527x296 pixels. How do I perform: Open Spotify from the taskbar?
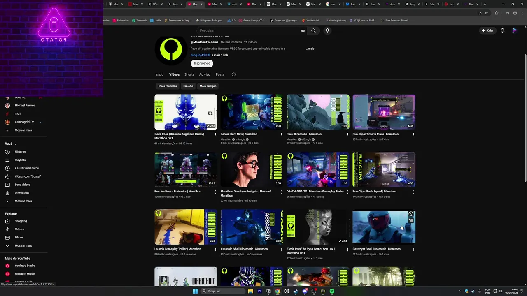(x=332, y=291)
